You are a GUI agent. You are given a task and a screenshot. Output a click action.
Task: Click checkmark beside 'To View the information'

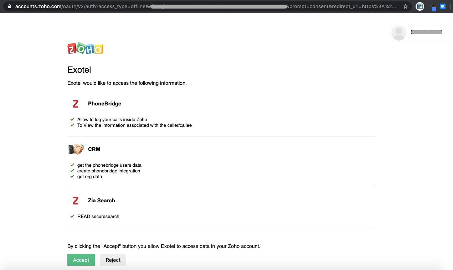coord(72,125)
